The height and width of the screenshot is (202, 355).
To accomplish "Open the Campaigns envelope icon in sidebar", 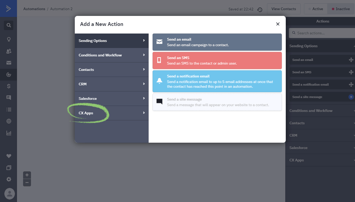I will (x=9, y=63).
